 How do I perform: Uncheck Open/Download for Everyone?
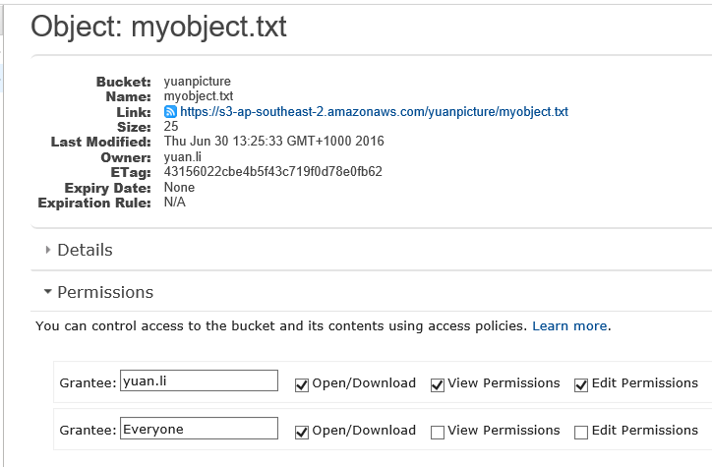pyautogui.click(x=302, y=432)
